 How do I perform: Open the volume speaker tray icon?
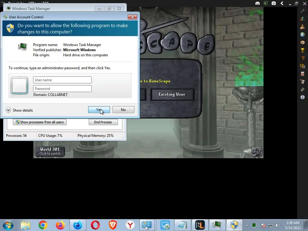click(x=278, y=225)
